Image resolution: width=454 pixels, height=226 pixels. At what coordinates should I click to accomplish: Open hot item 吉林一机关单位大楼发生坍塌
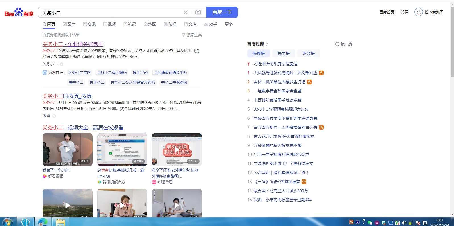click(279, 82)
